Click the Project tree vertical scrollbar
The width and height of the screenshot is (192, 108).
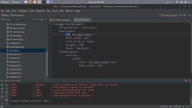[47, 64]
